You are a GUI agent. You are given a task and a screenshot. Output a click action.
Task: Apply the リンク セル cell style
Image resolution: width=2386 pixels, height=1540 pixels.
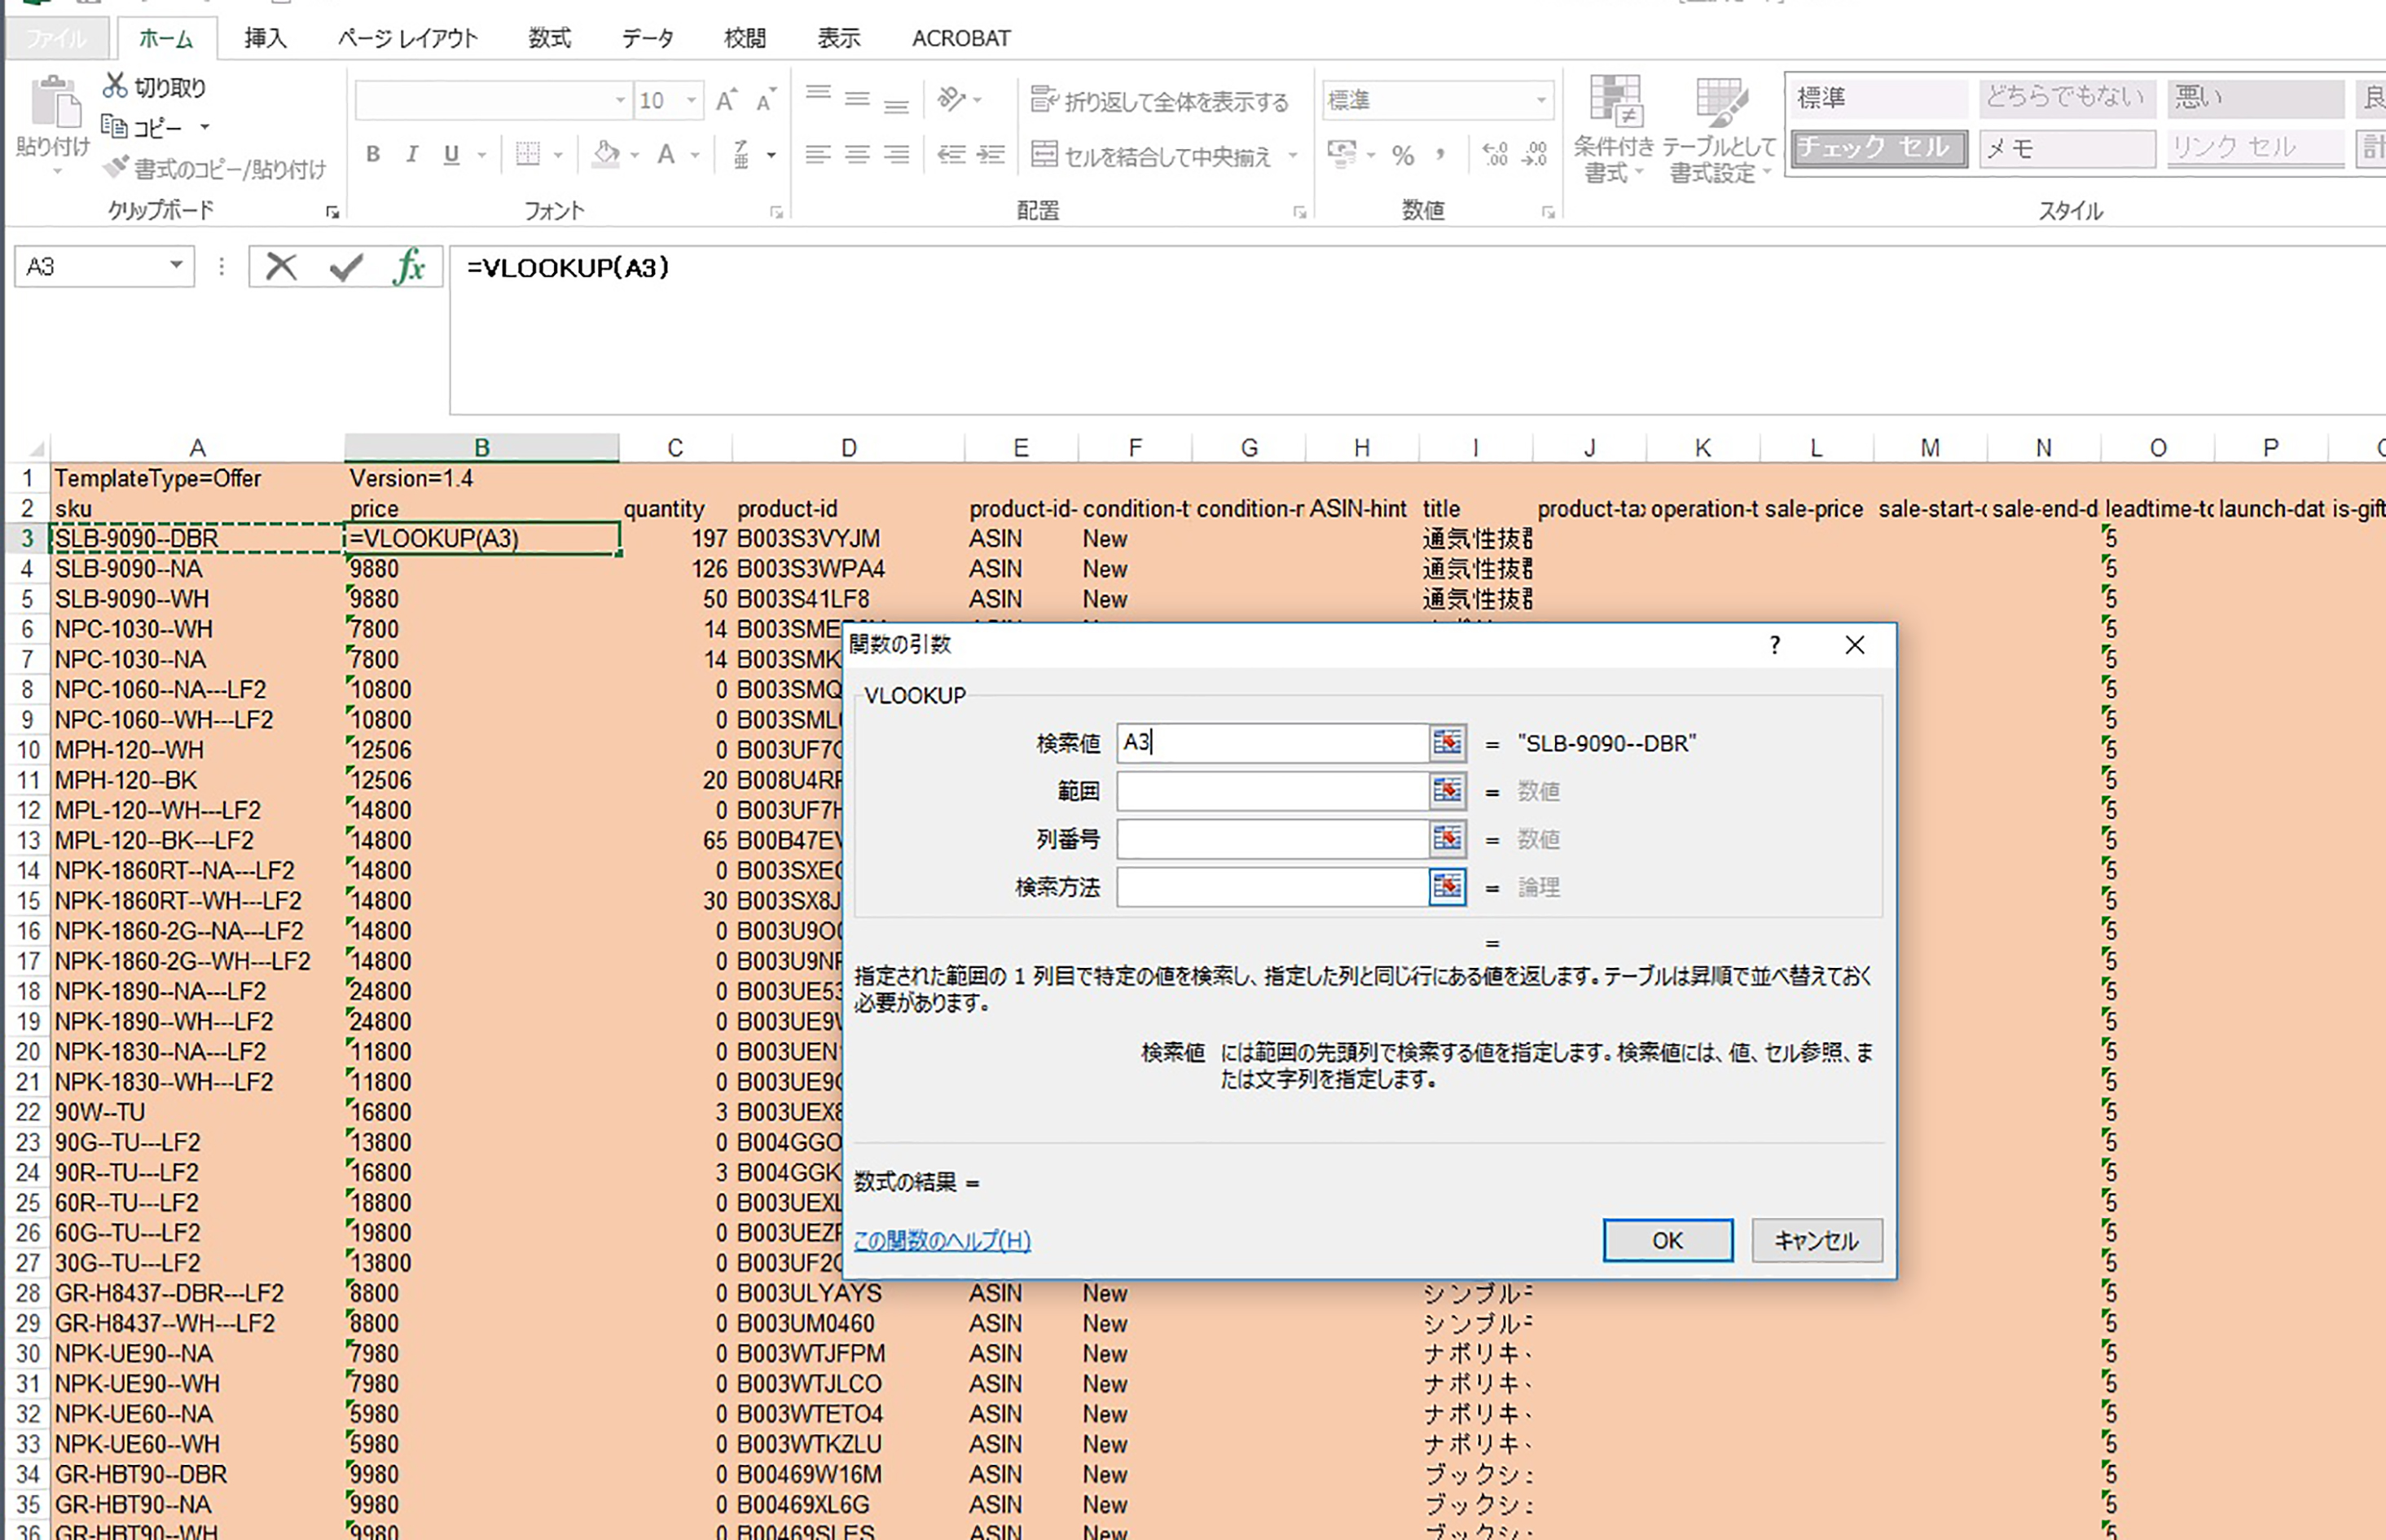pos(2255,148)
